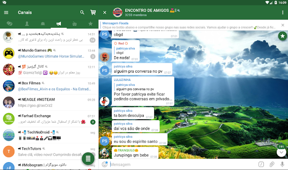Switch to the users tab

point(27,23)
